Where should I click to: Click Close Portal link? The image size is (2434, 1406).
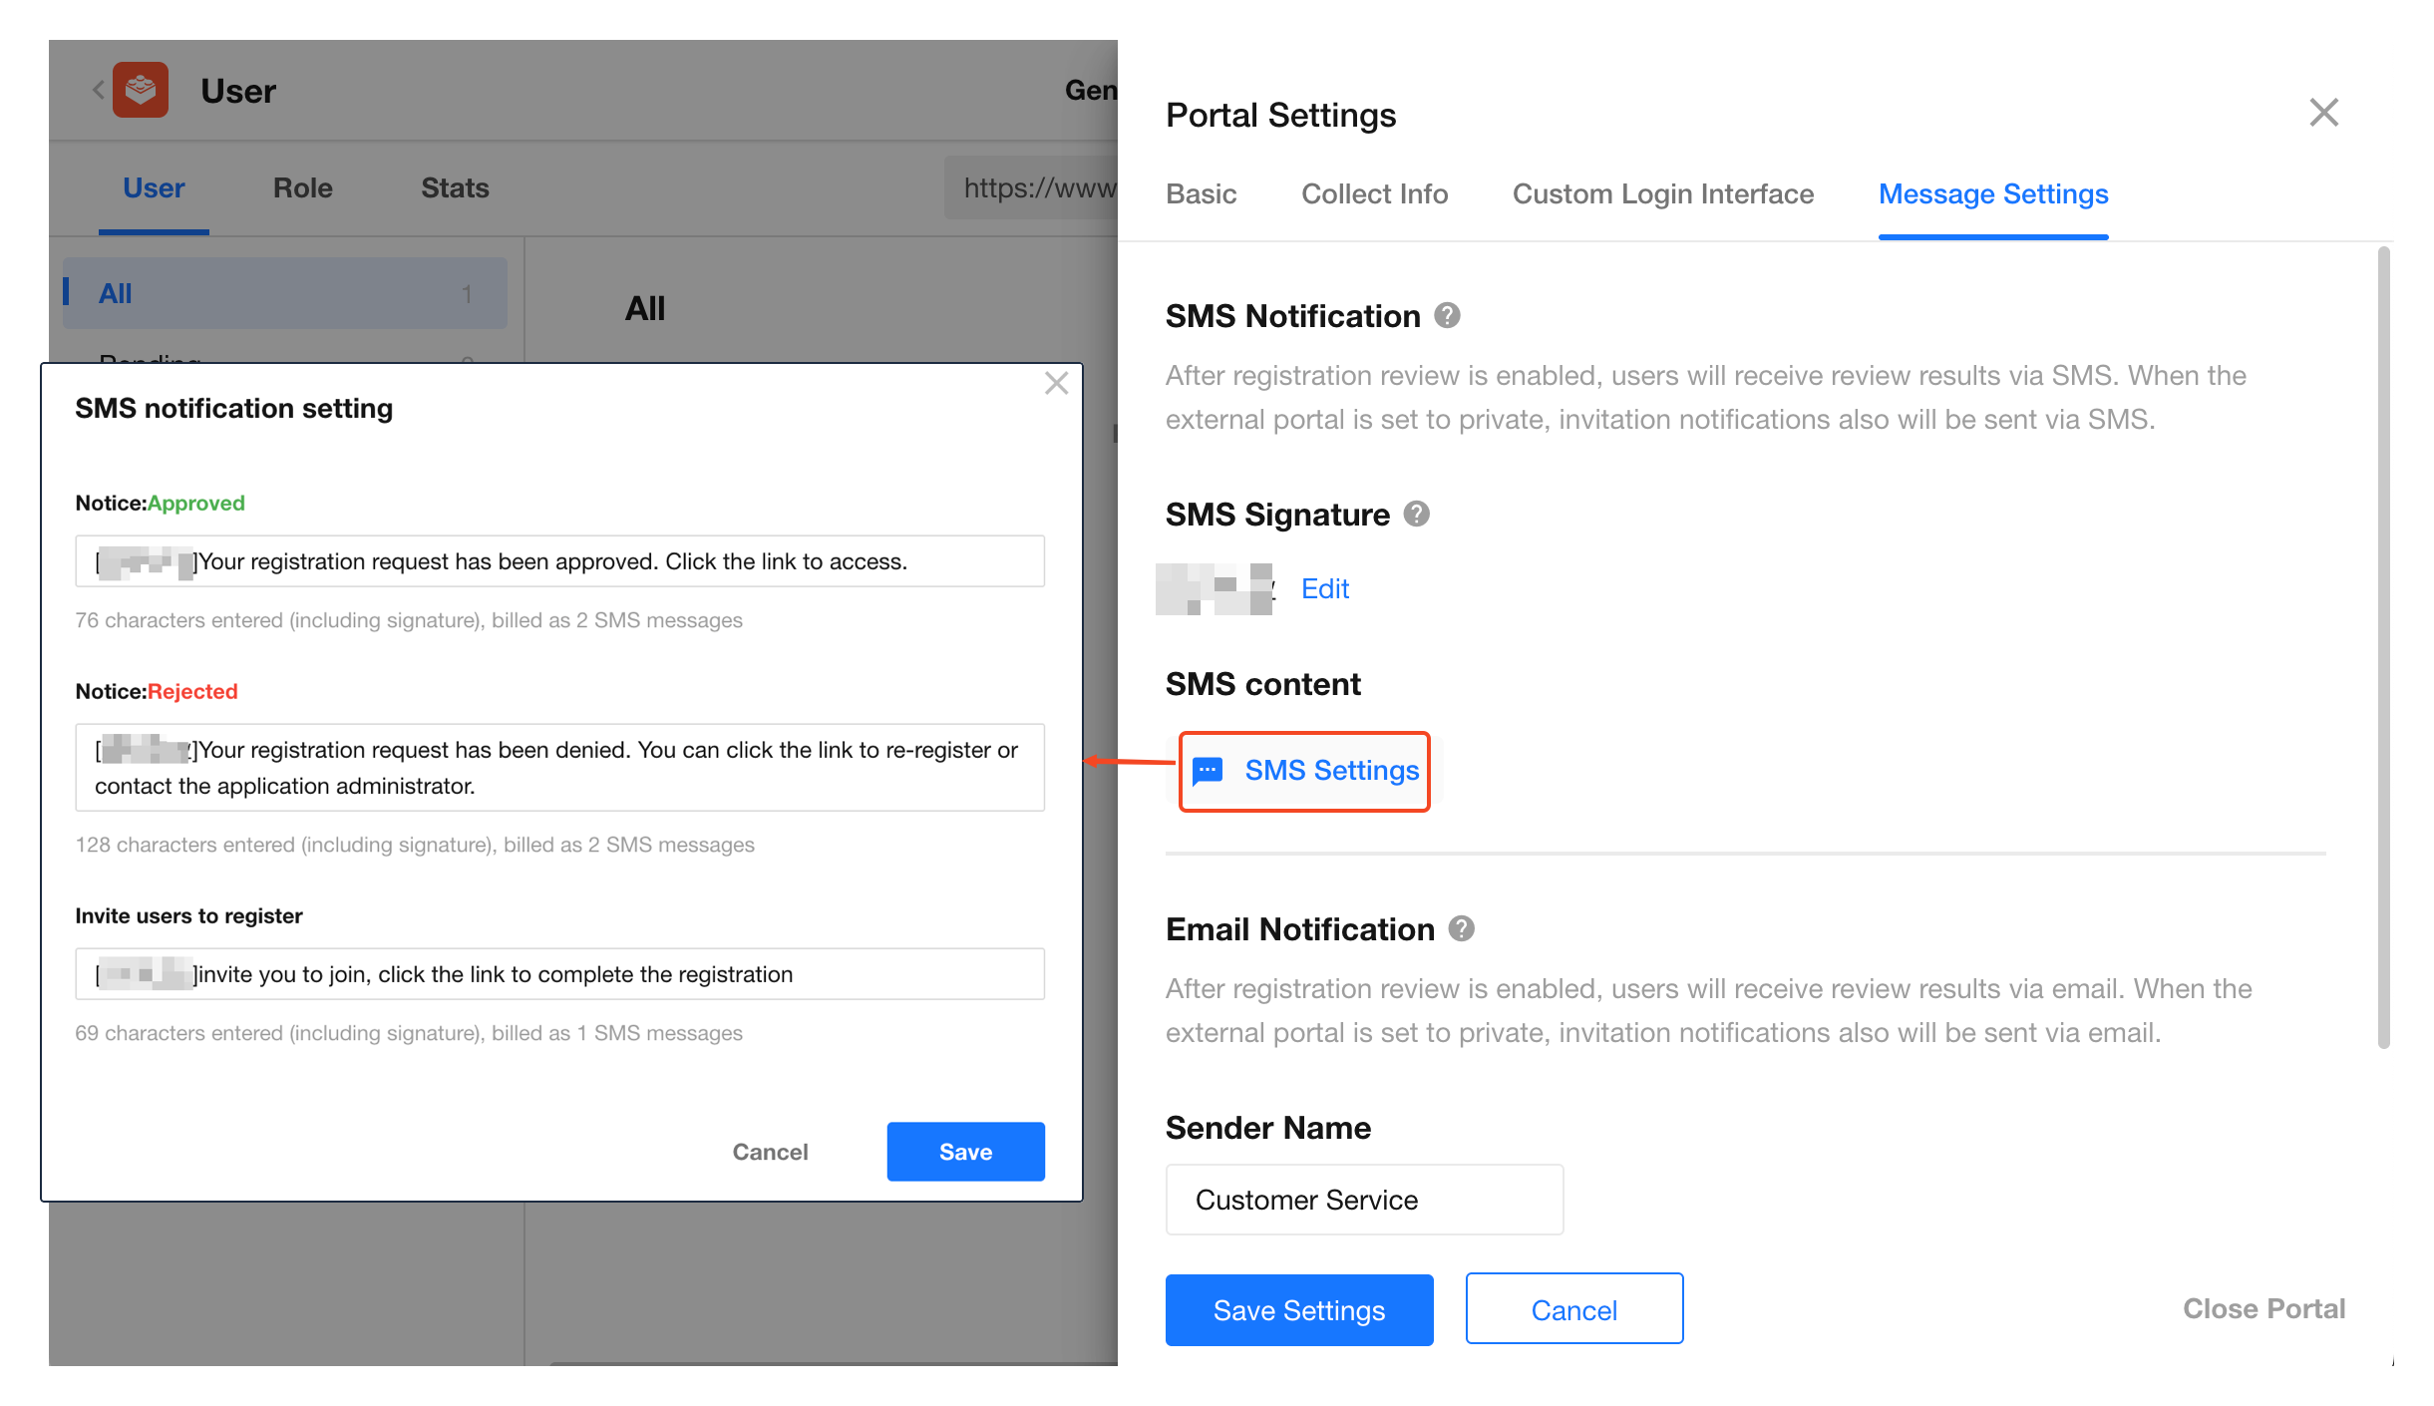(x=2263, y=1309)
